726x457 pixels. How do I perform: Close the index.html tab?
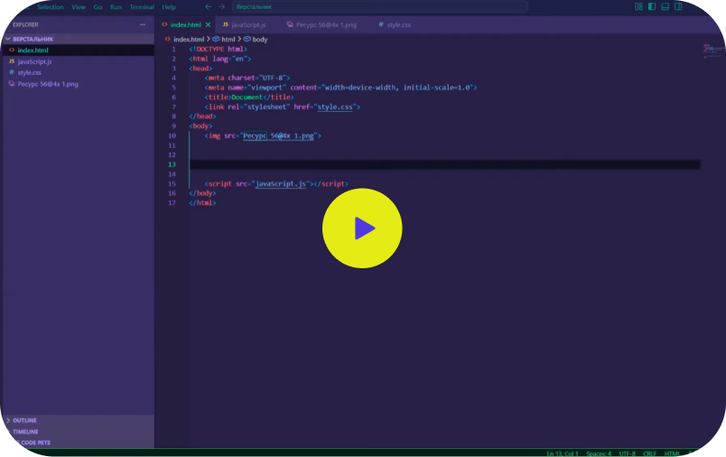(x=208, y=24)
